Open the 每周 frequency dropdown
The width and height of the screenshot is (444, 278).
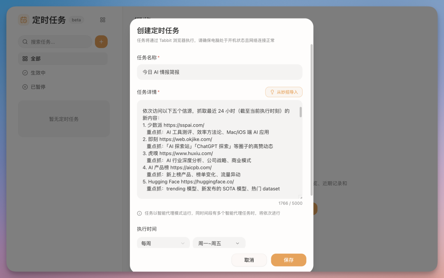pyautogui.click(x=163, y=243)
